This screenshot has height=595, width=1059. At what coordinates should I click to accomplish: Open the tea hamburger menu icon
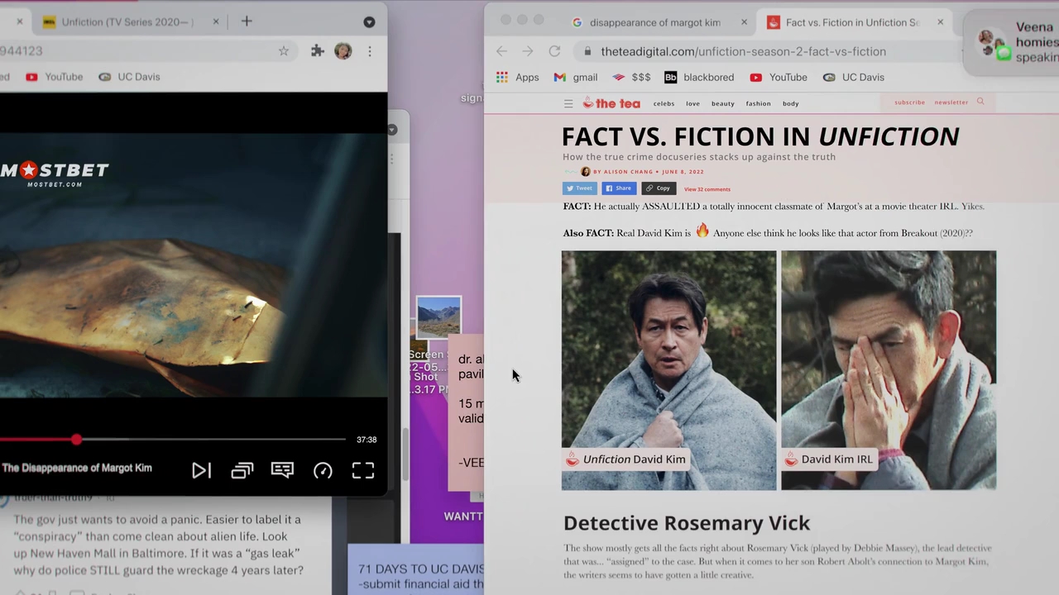point(568,103)
